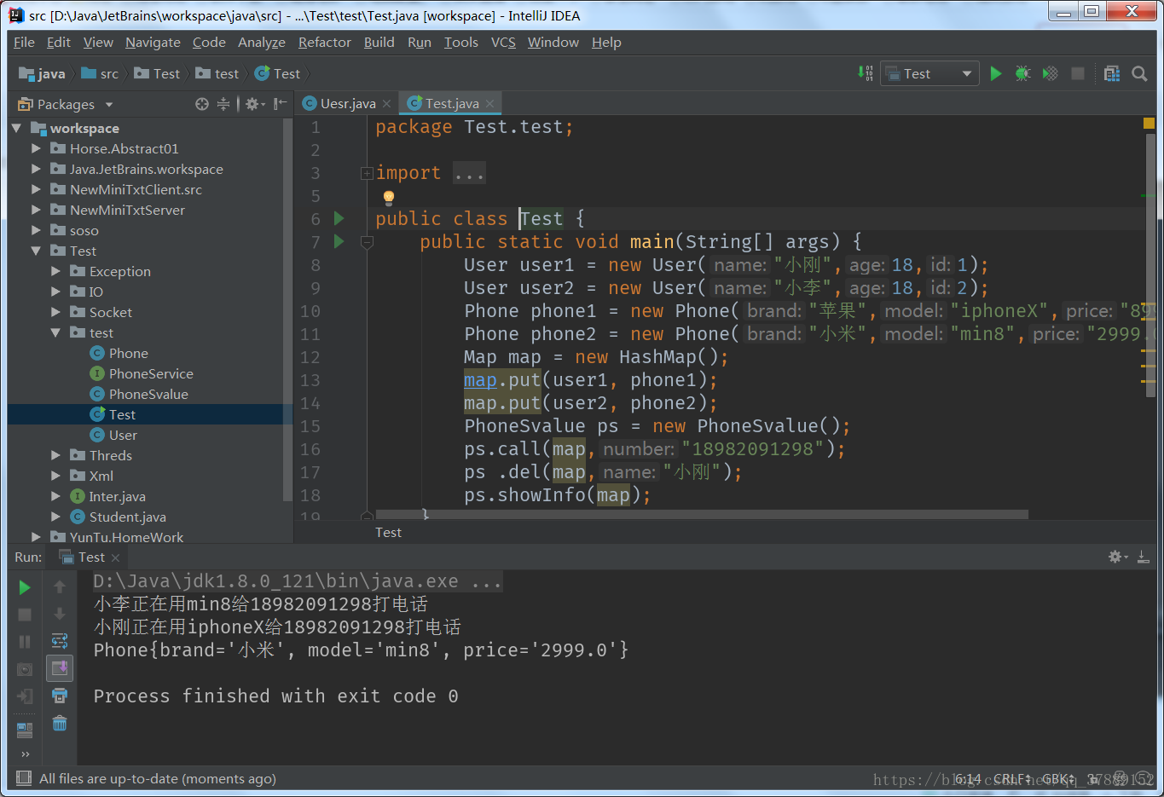This screenshot has height=797, width=1164.
Task: Dump threads in Run panel
Action: (x=25, y=669)
